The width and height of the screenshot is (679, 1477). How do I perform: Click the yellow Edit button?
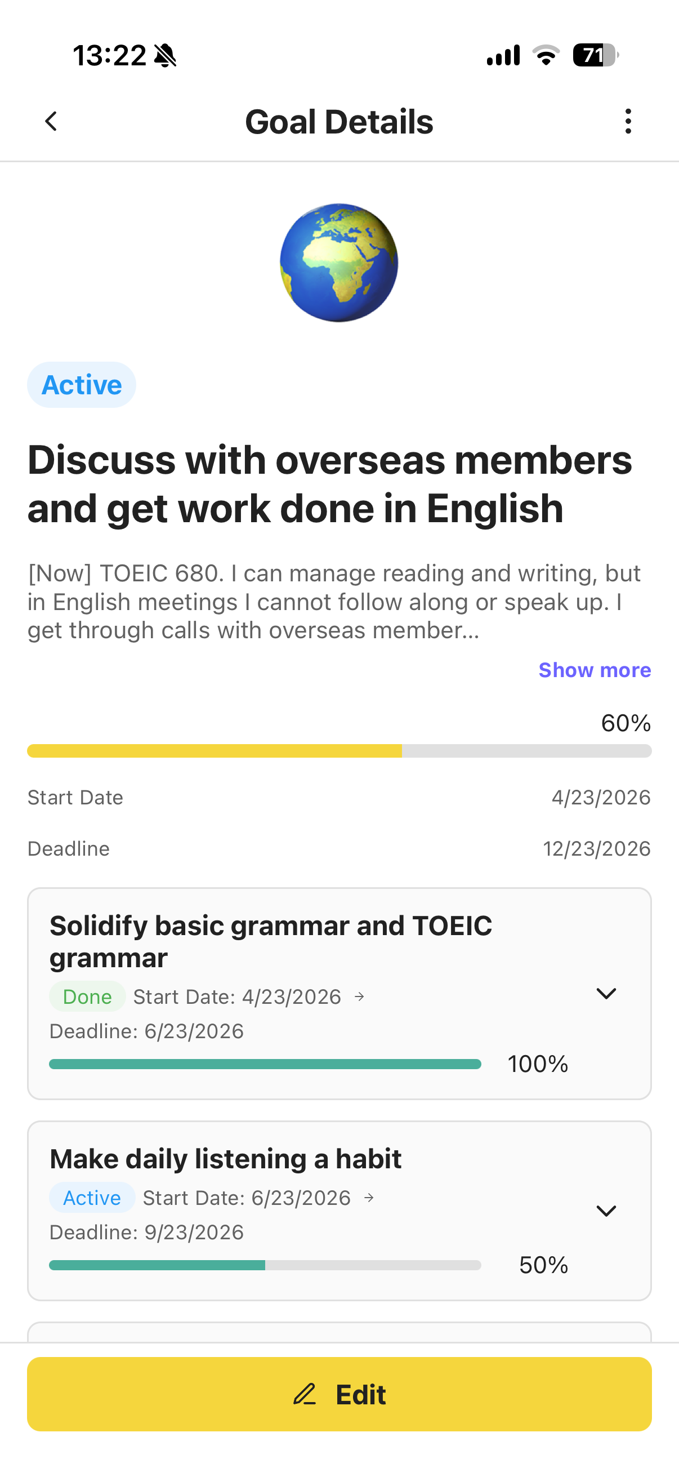tap(339, 1394)
